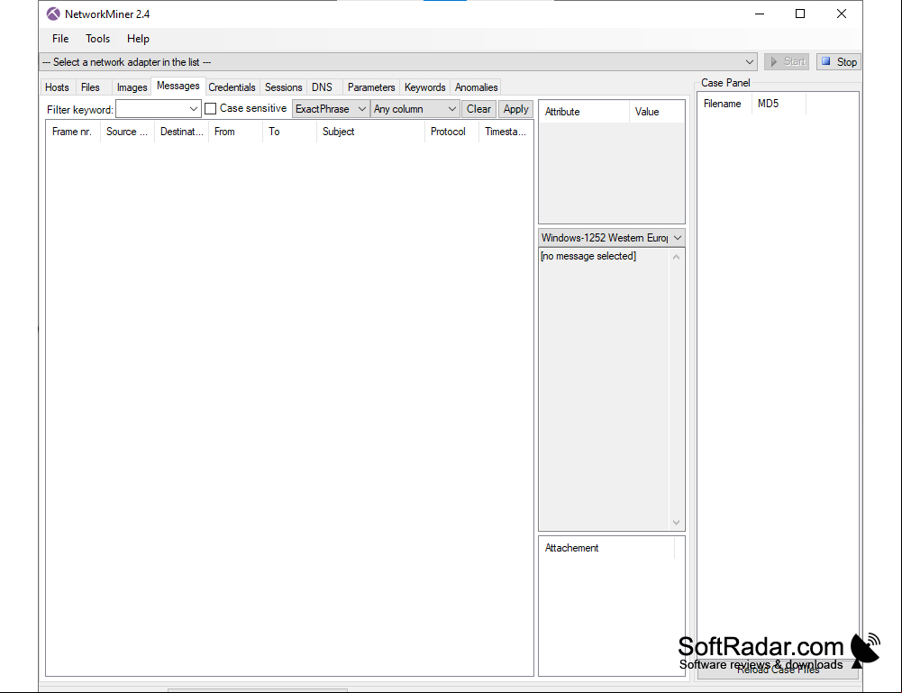Viewport: 902px width, 693px height.
Task: Sort by the Source column header
Action: [127, 132]
